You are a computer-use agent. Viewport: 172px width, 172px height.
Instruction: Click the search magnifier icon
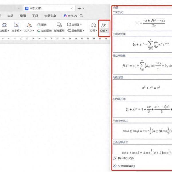81,16
